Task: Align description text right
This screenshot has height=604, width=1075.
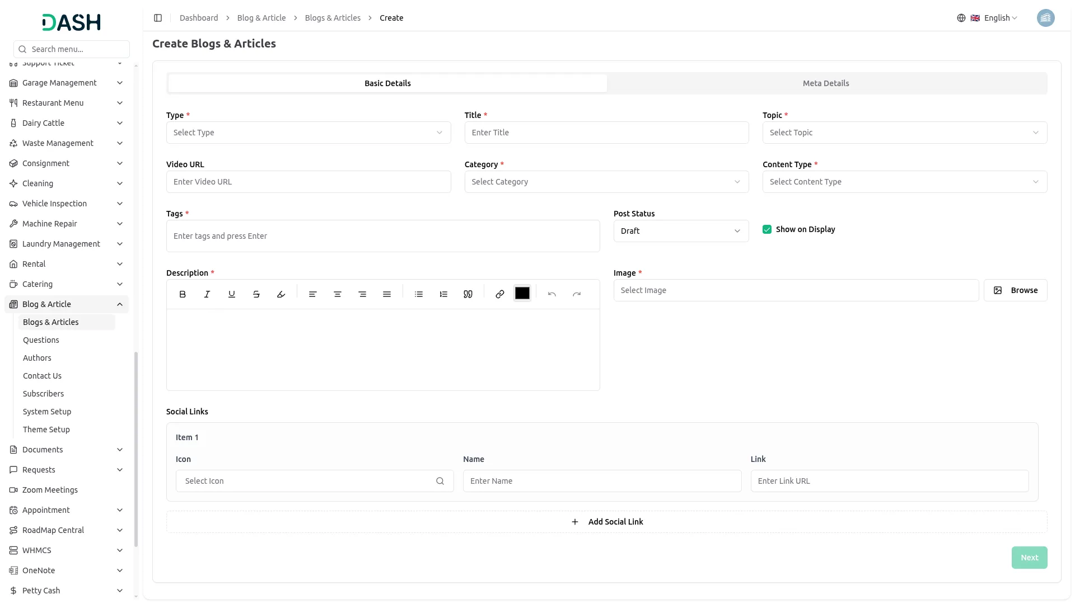Action: (x=362, y=294)
